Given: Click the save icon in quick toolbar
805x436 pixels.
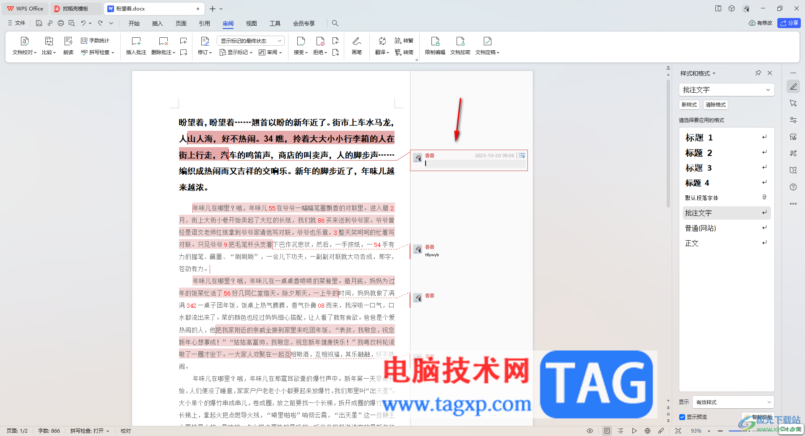Looking at the screenshot, I should coord(39,23).
